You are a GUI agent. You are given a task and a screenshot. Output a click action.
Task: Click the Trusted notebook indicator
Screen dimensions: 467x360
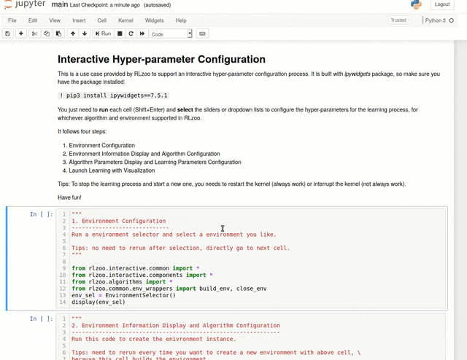tap(398, 20)
